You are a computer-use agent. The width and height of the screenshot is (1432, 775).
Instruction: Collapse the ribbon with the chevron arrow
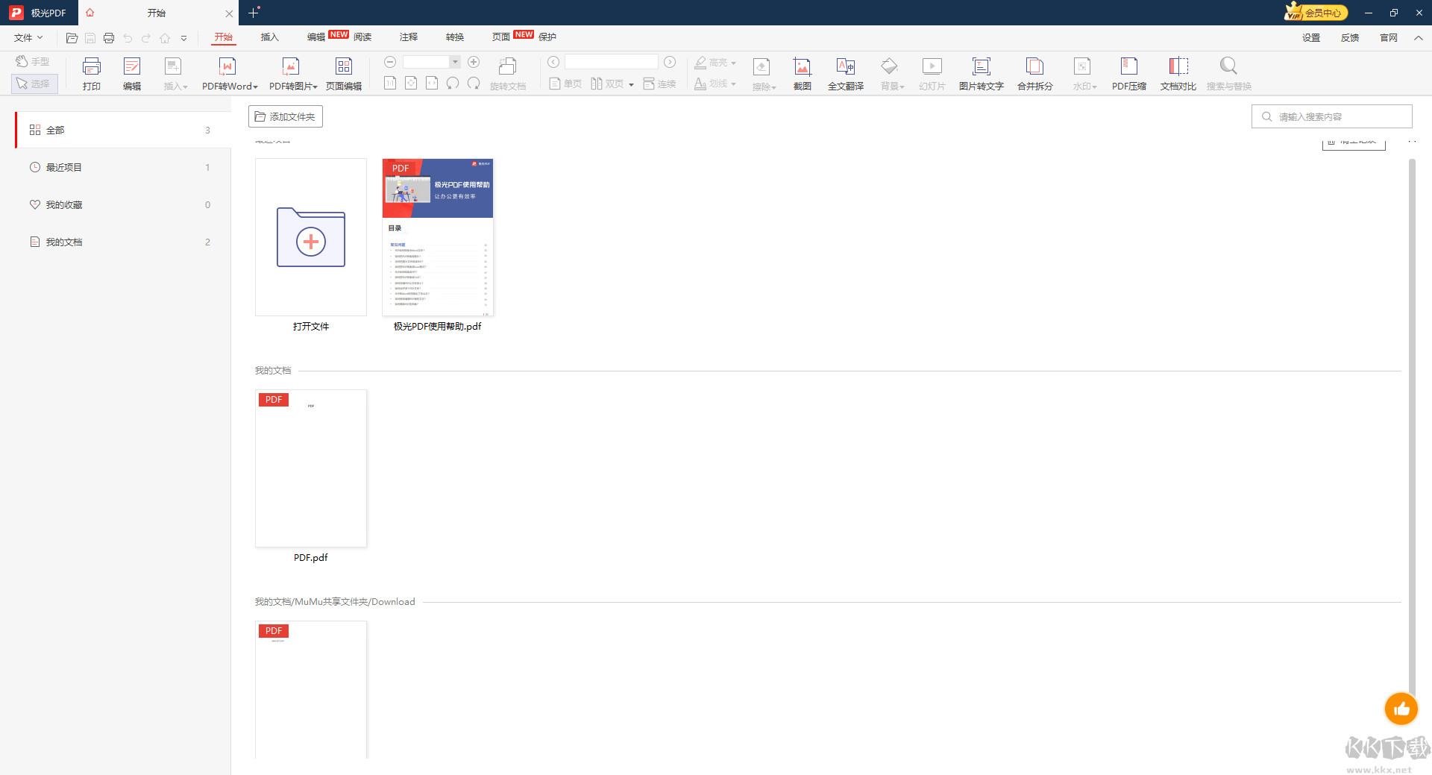click(1418, 37)
